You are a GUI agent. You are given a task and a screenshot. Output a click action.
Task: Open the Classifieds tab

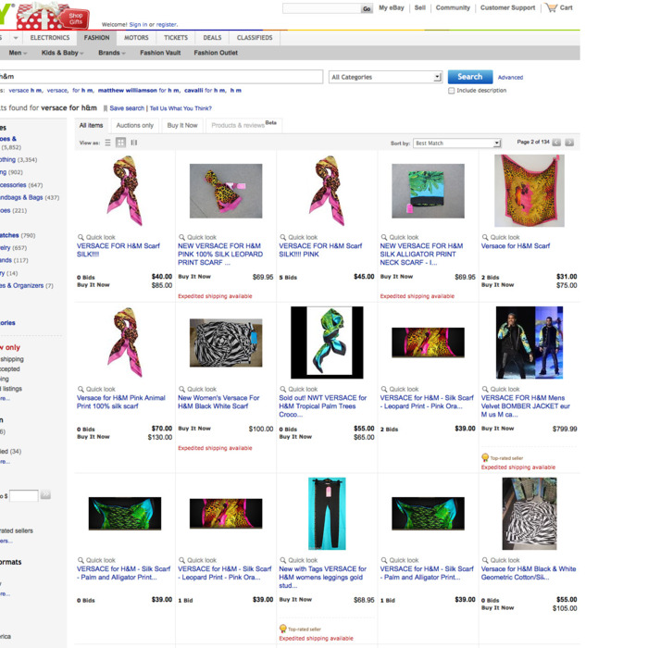[255, 38]
